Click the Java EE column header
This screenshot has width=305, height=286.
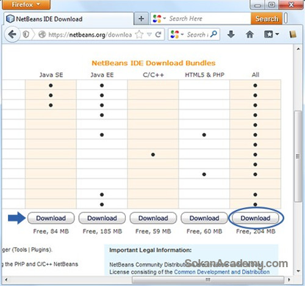(x=102, y=75)
